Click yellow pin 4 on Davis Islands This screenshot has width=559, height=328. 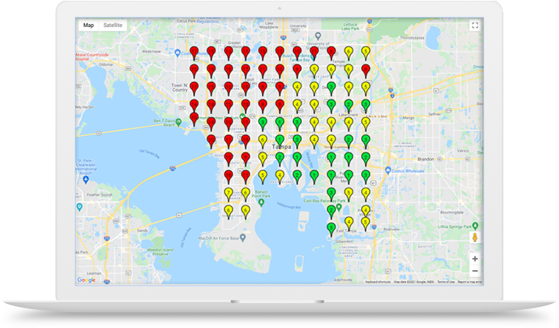tap(280, 177)
